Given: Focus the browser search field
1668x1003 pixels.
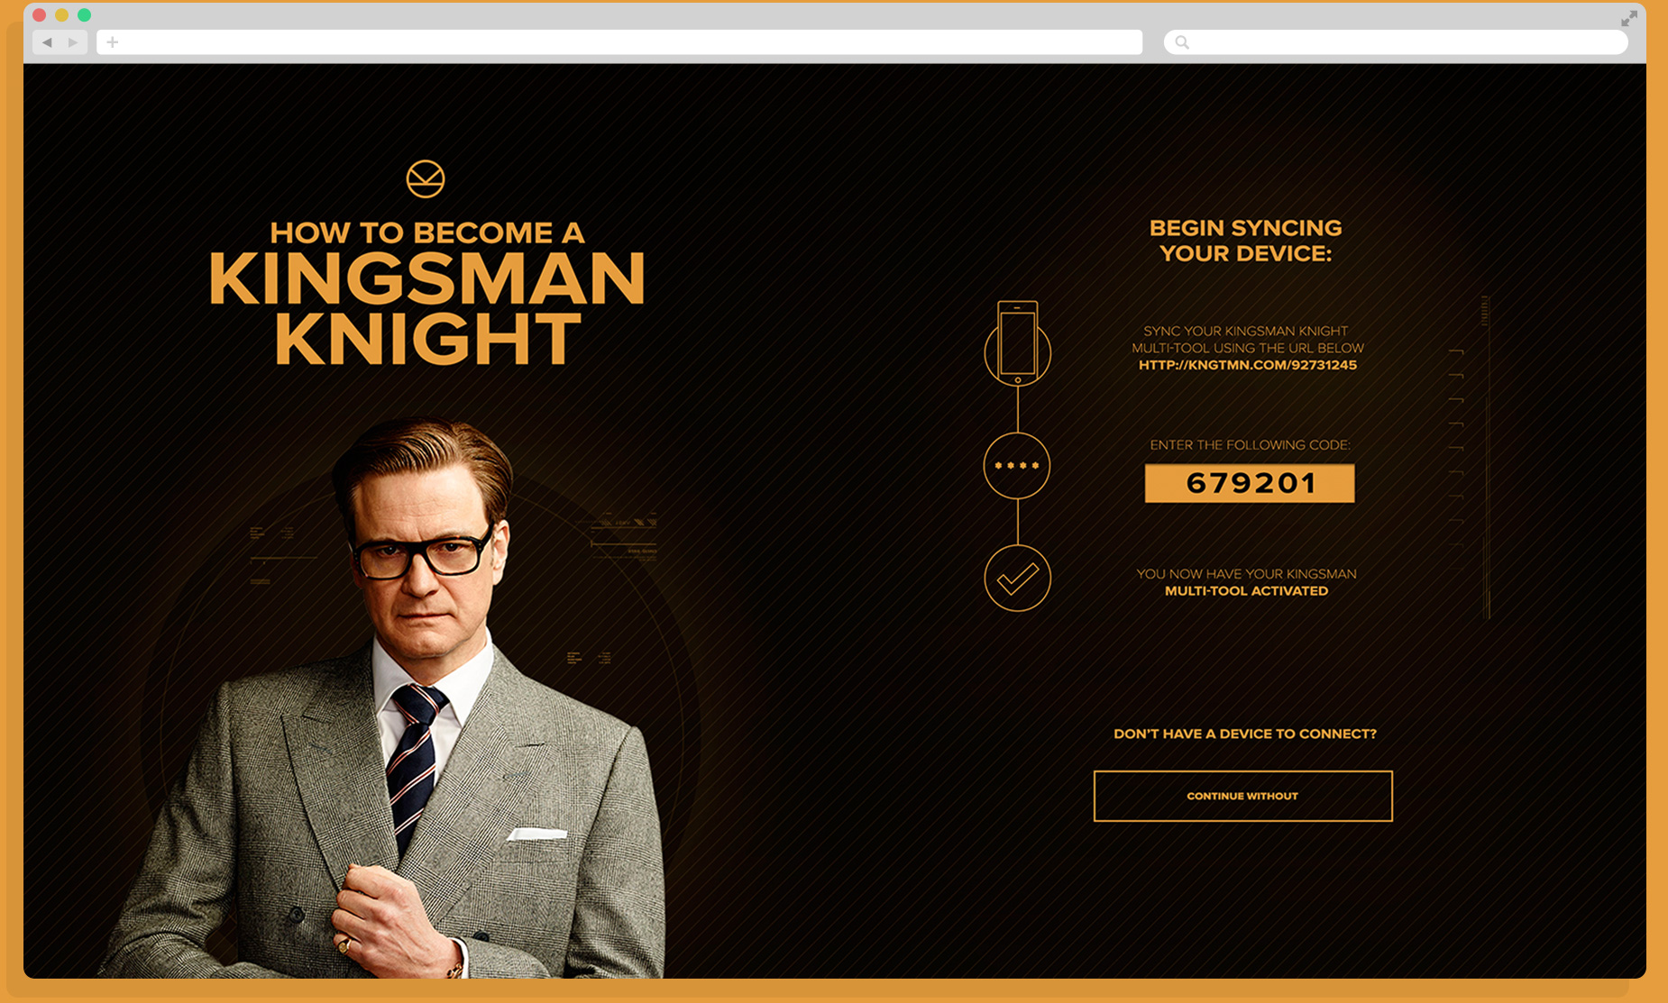Looking at the screenshot, I should tap(1396, 42).
